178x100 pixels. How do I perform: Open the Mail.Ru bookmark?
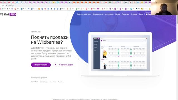34,9
